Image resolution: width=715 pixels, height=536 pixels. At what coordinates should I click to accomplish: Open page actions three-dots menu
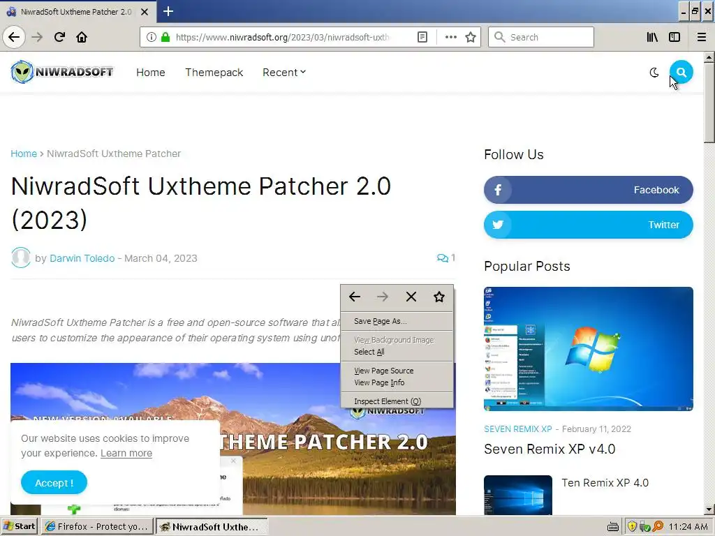pos(450,37)
